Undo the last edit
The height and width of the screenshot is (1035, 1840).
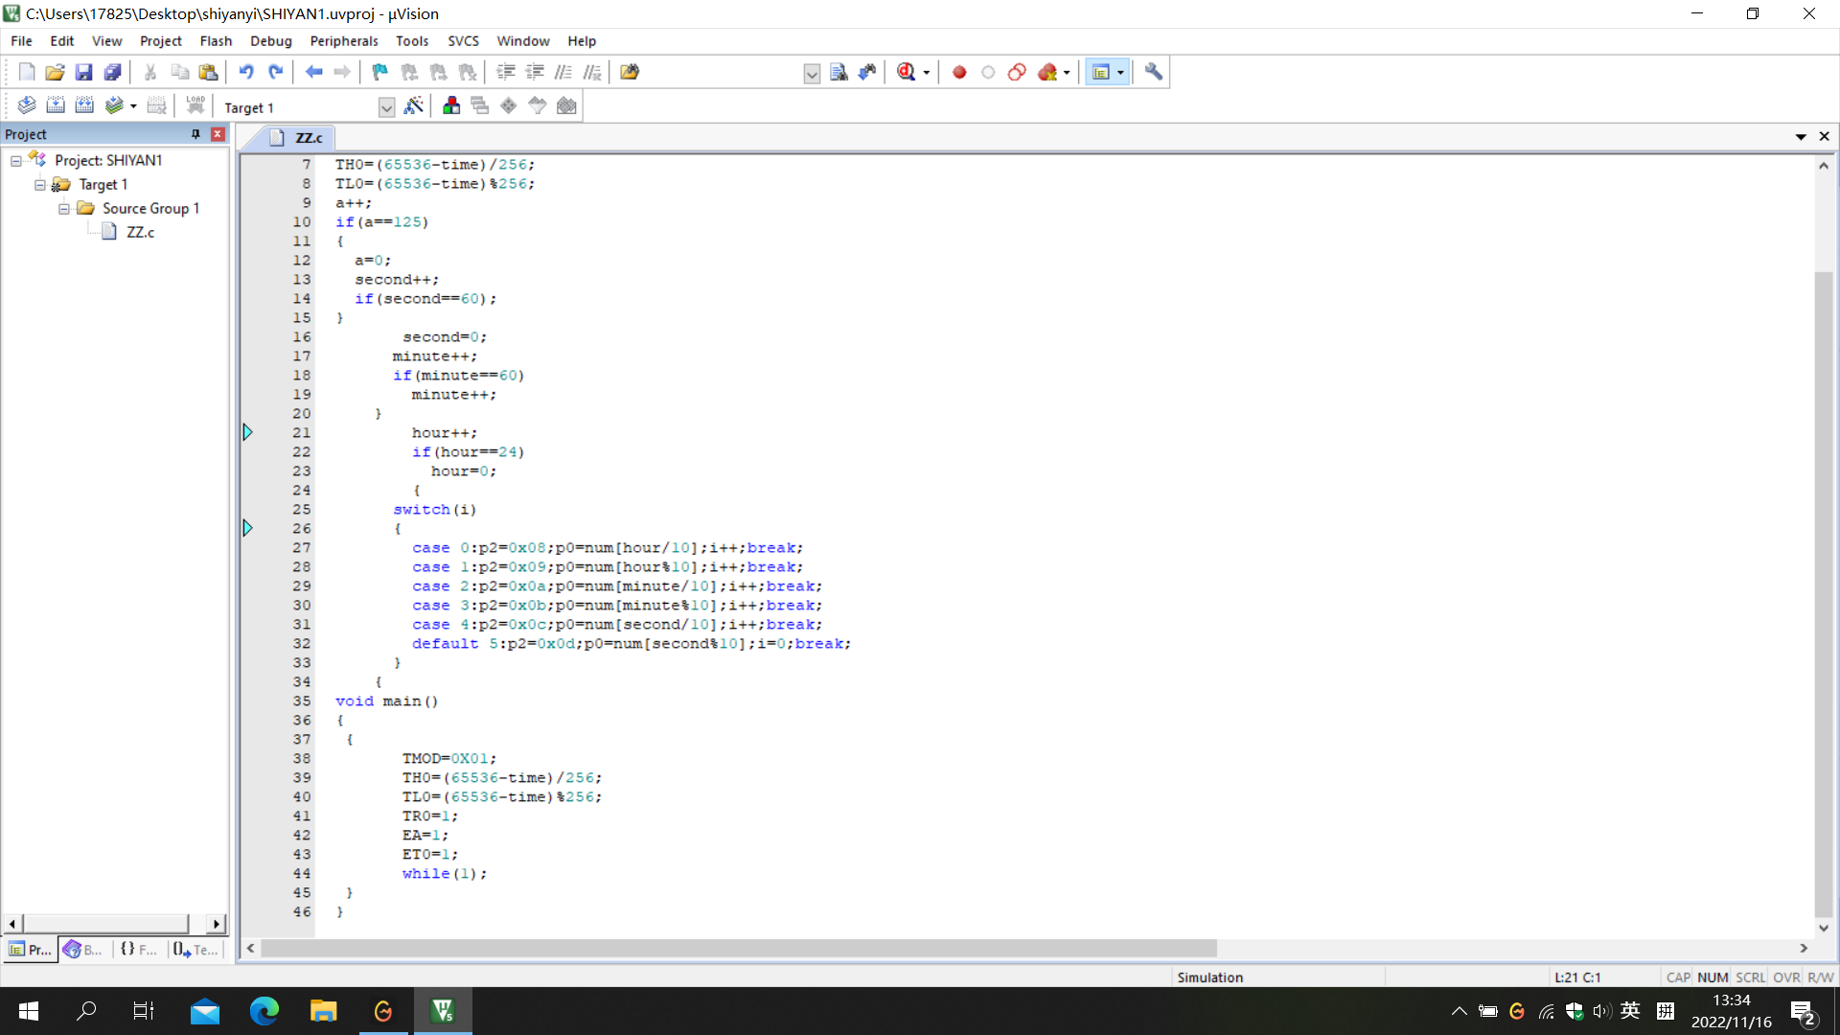(x=246, y=72)
